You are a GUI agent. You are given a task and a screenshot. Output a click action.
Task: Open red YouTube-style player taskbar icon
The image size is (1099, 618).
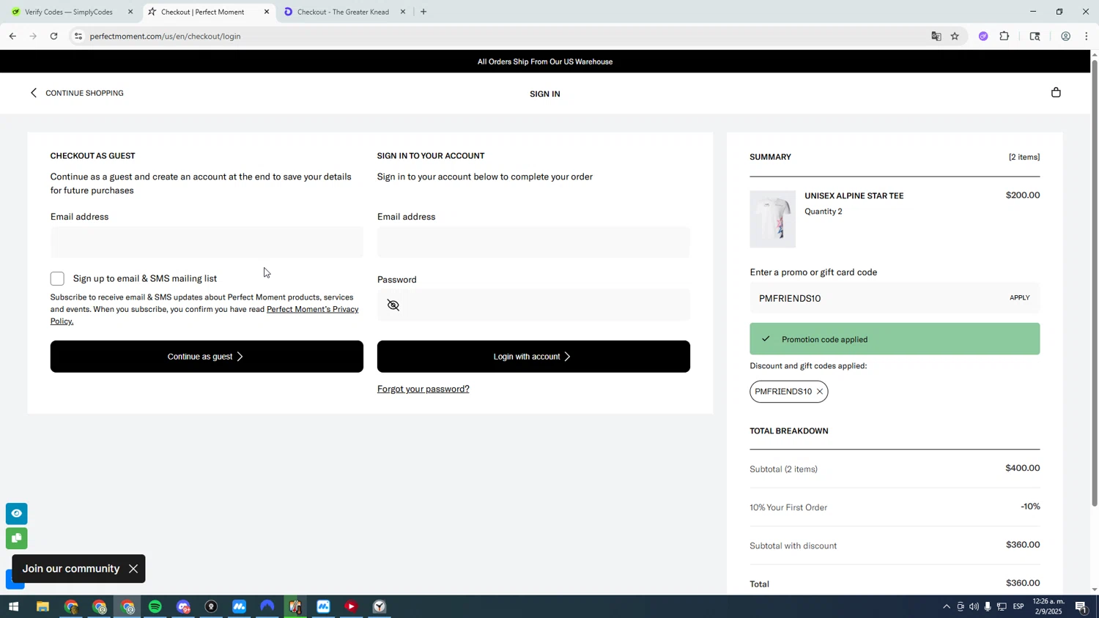(x=351, y=606)
